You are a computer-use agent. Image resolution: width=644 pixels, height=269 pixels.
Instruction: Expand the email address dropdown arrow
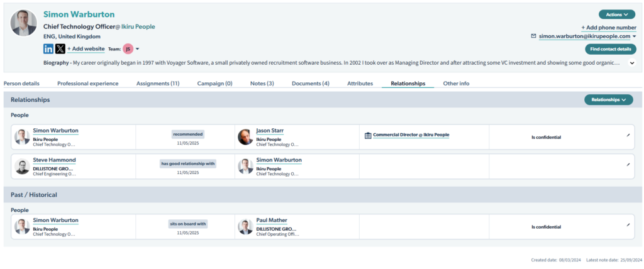coord(634,36)
